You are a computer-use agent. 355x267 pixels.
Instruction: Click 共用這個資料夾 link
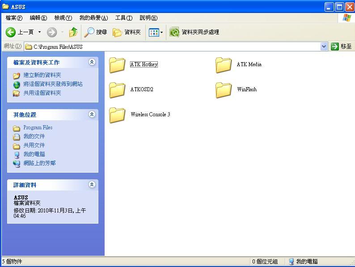click(42, 93)
